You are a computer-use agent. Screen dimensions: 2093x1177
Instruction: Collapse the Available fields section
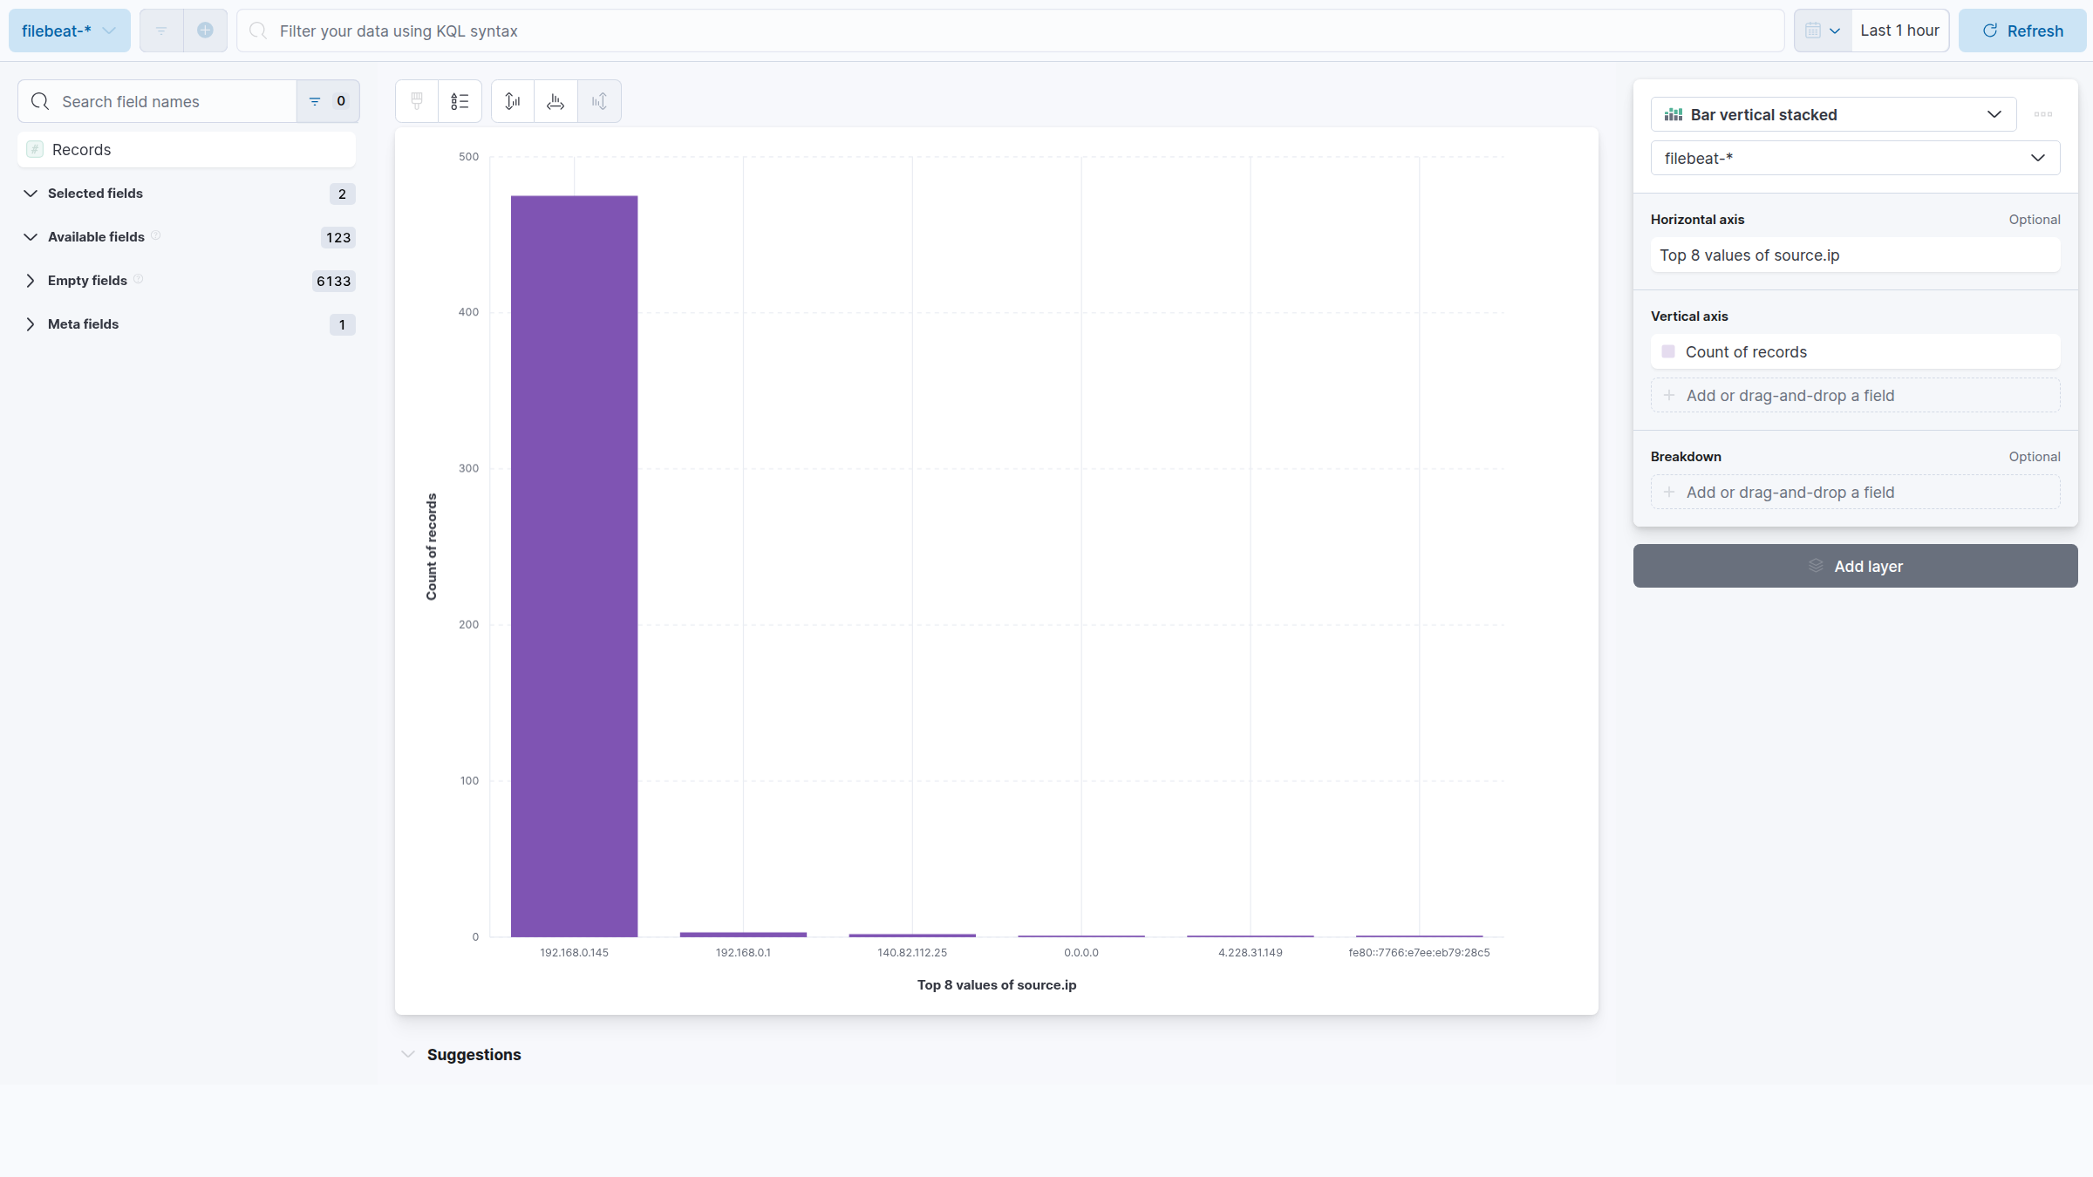pos(31,237)
